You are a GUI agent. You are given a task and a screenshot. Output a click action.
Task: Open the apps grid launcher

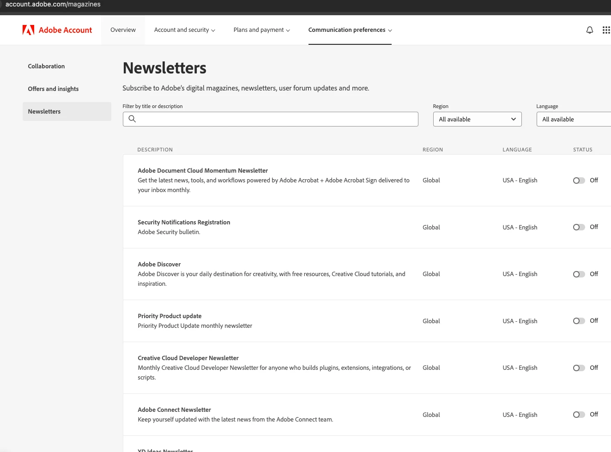[606, 30]
